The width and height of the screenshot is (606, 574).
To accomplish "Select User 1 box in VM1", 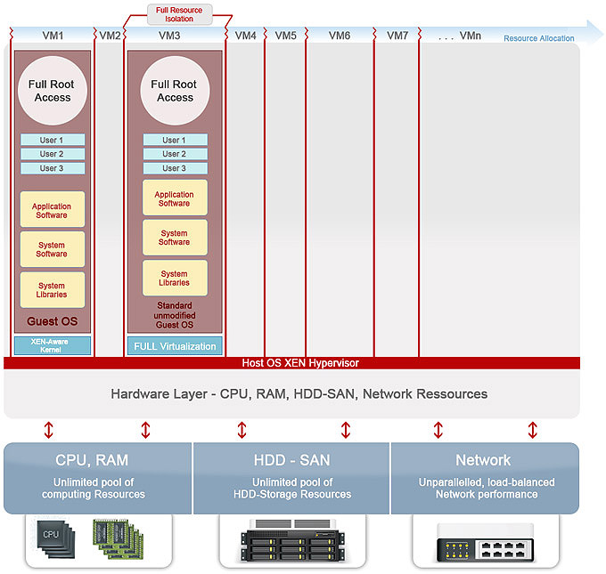I will click(53, 140).
